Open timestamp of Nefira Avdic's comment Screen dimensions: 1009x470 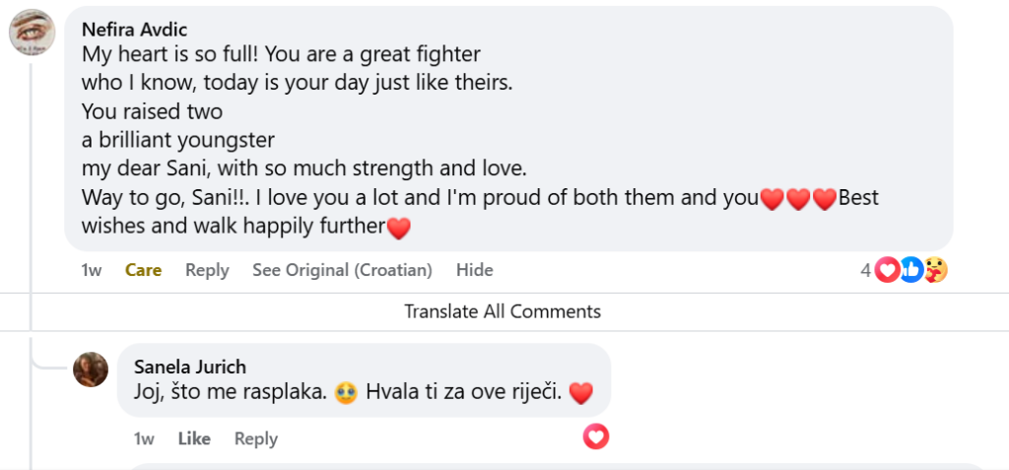[x=91, y=270]
